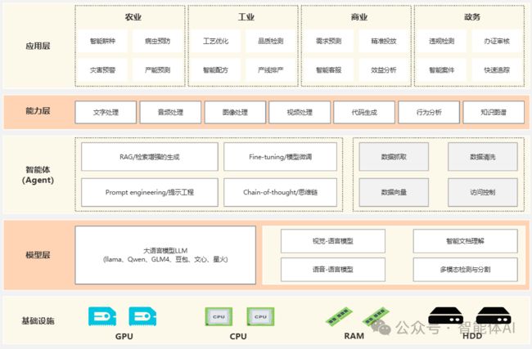Click the left GPU card icon
This screenshot has width=532, height=349.
click(102, 316)
